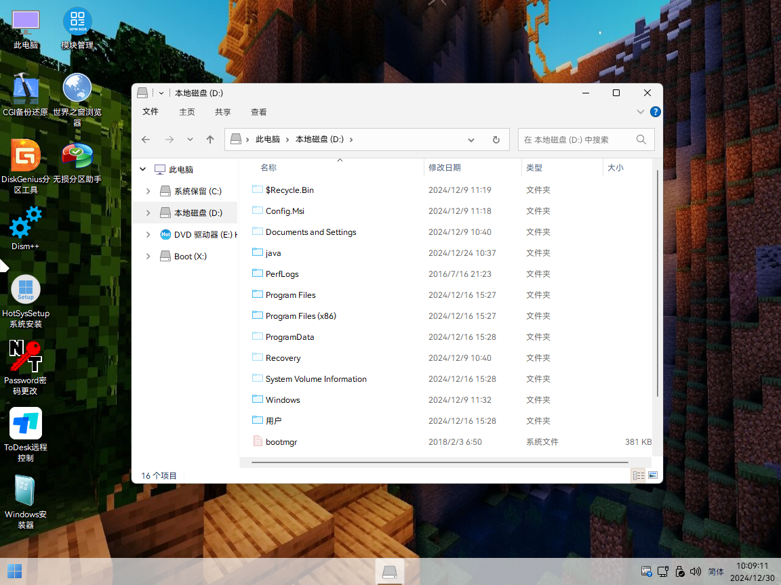
Task: Select the ProgramData folder
Action: (x=290, y=337)
